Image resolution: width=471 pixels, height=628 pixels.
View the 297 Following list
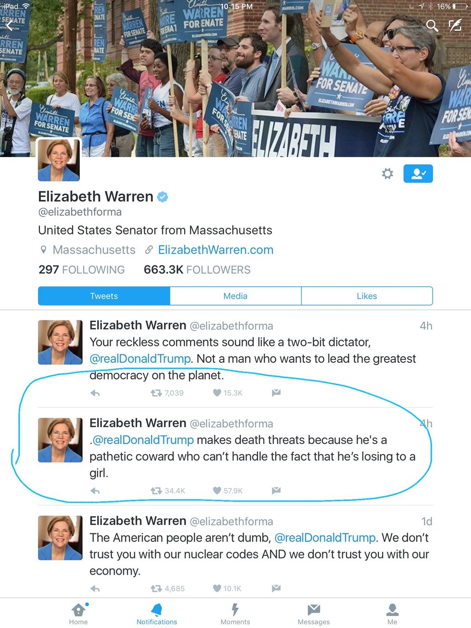coord(82,270)
